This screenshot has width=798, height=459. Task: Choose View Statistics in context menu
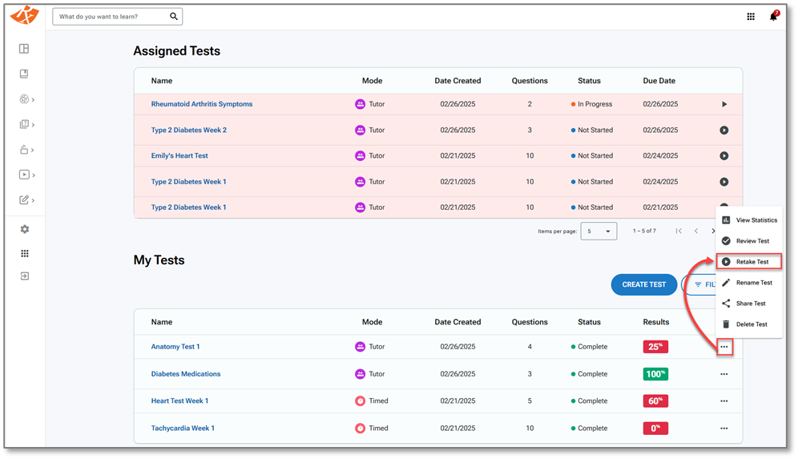tap(756, 220)
